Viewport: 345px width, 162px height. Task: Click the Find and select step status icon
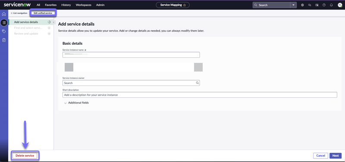(x=49, y=28)
